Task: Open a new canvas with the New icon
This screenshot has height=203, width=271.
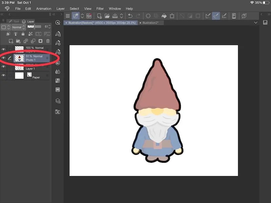Action: [99, 16]
